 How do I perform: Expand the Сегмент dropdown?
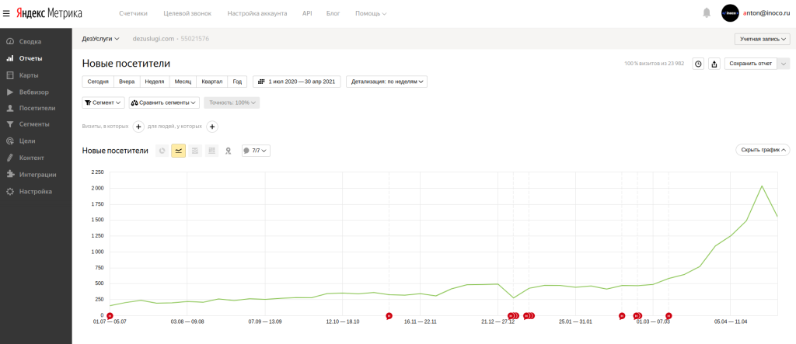point(103,103)
